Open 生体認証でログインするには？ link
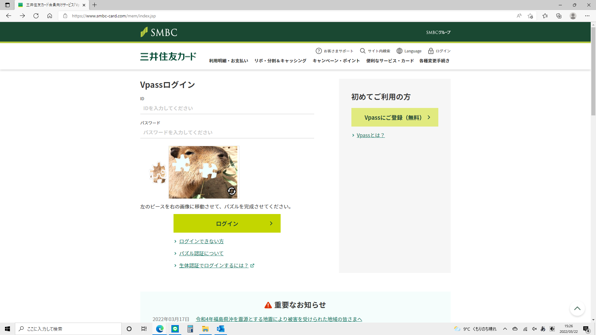The height and width of the screenshot is (335, 596). pyautogui.click(x=214, y=266)
